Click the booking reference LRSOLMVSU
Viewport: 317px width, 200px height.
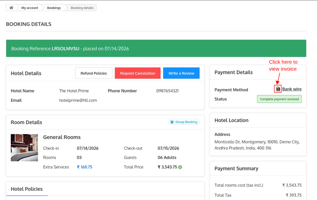66,49
